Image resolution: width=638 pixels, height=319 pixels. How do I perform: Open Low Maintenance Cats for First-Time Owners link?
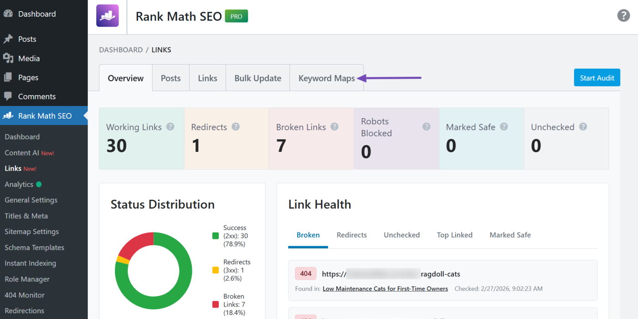click(385, 289)
